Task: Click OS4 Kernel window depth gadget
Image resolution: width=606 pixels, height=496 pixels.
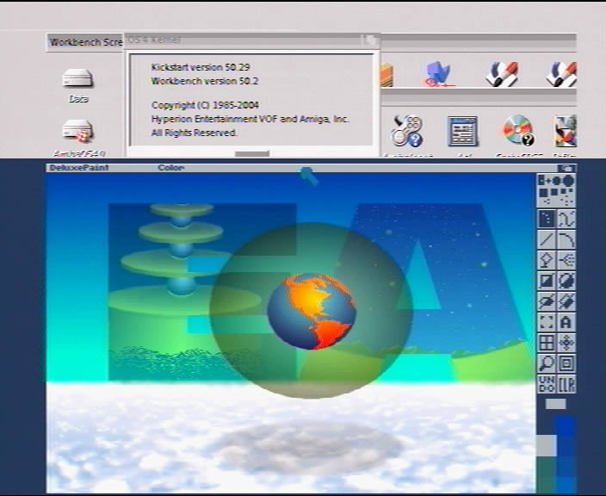Action: (x=370, y=40)
